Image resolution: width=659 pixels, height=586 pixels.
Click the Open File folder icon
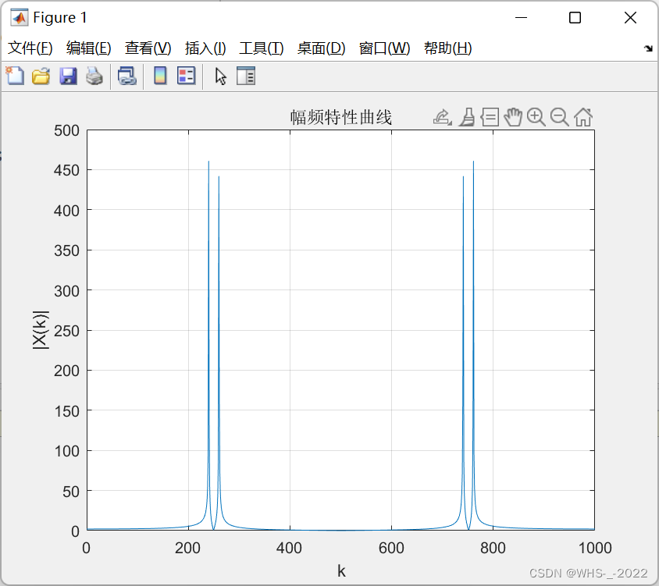click(41, 76)
